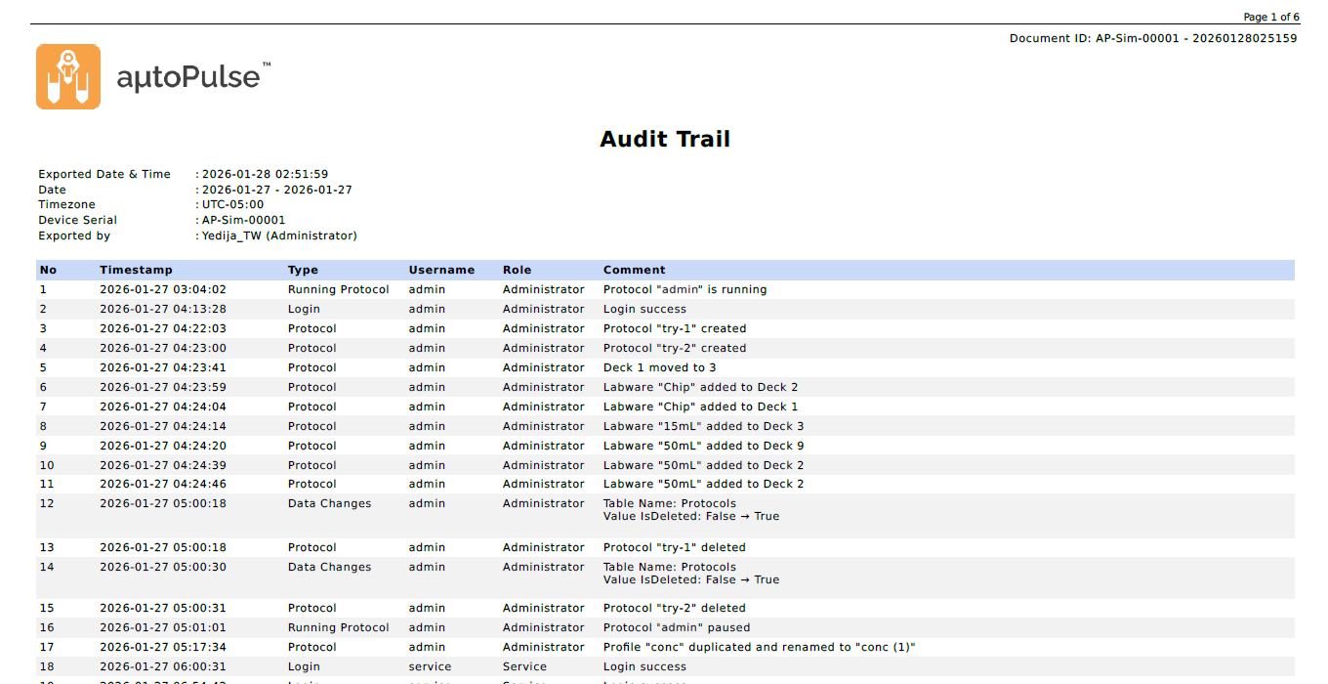Click 'Labware "15mL" added to Deck 3' entry
The width and height of the screenshot is (1328, 684).
[703, 426]
